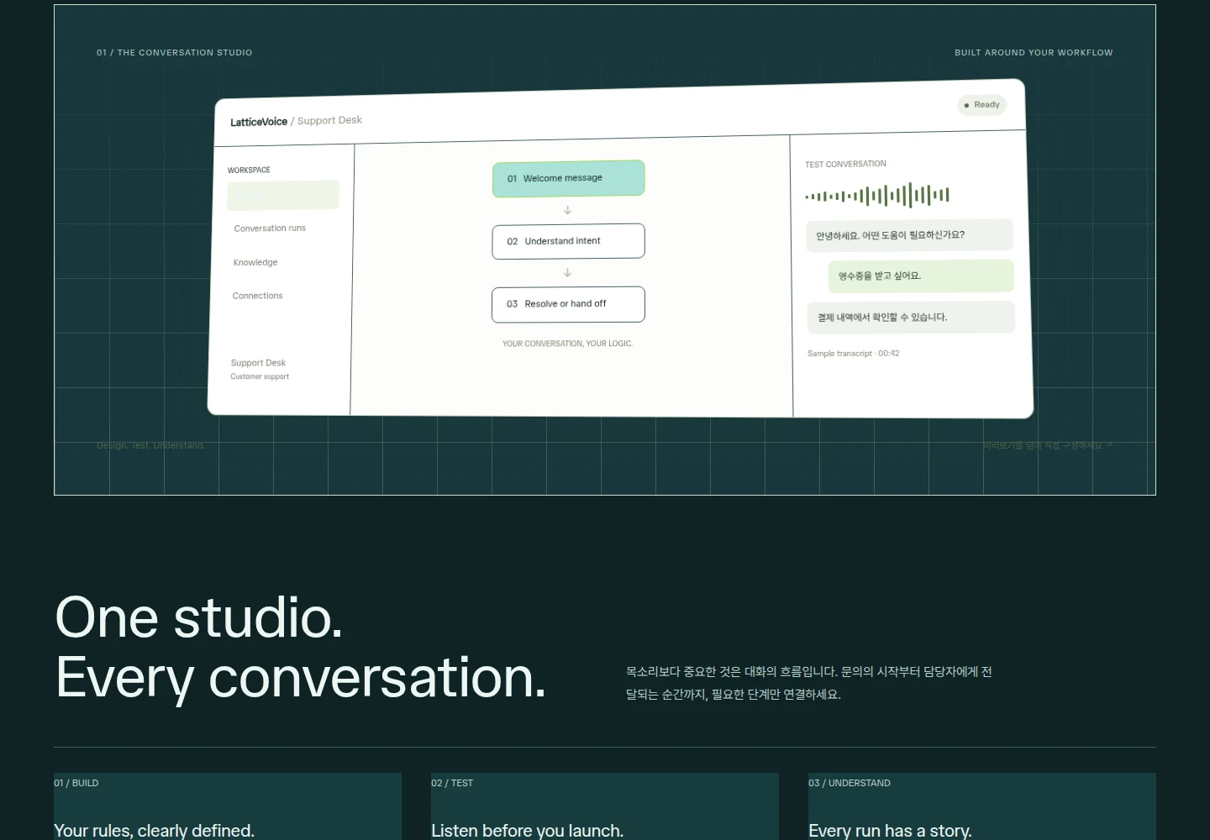1210x840 pixels.
Task: Click Every run has a story. heading
Action: 890,830
